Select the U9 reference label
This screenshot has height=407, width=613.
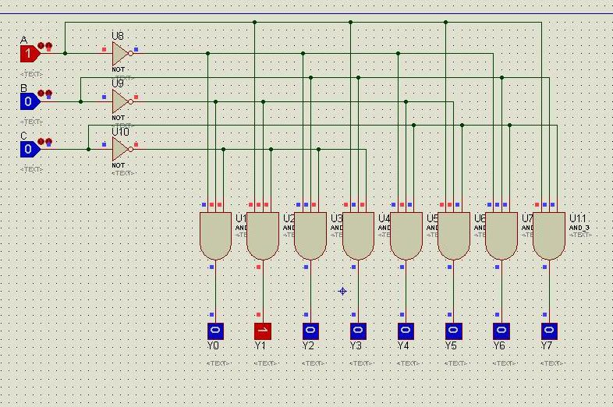(x=118, y=83)
